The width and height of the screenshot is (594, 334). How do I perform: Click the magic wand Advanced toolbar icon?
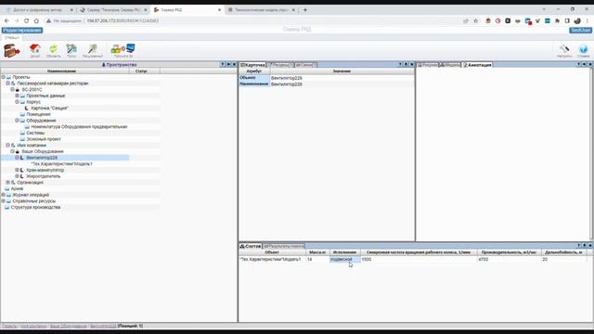[x=93, y=50]
